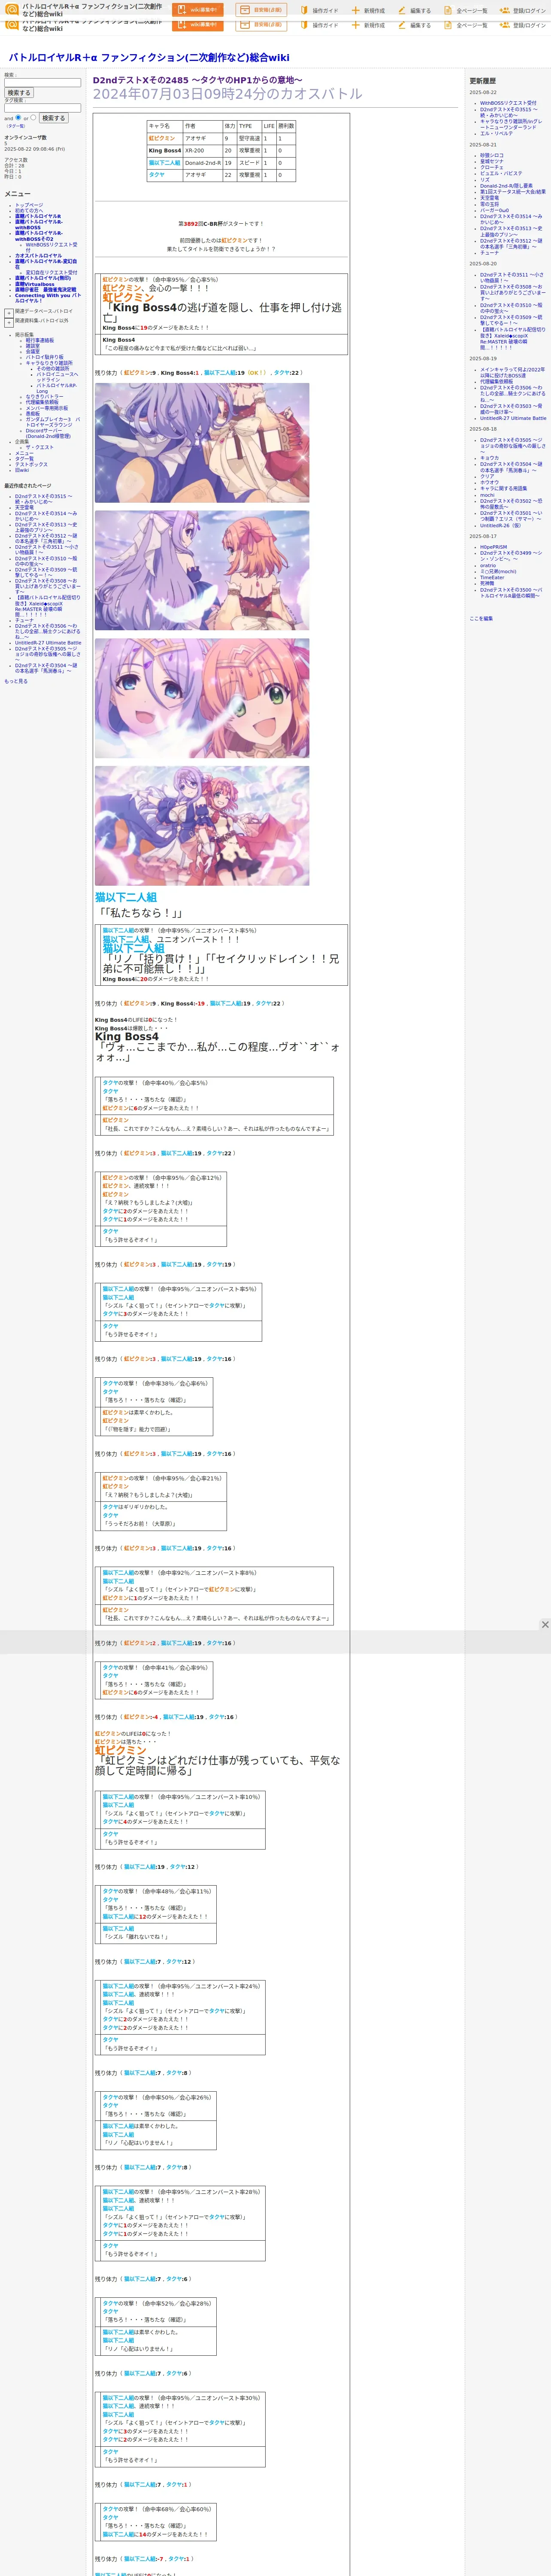Open H0pePRiSM in update history
The image size is (551, 2576).
[493, 547]
